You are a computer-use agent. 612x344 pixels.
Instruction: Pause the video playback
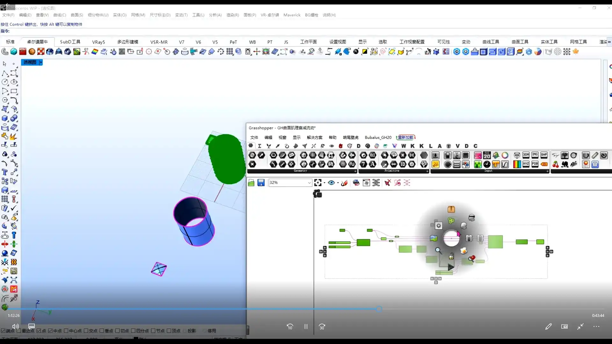(x=306, y=326)
